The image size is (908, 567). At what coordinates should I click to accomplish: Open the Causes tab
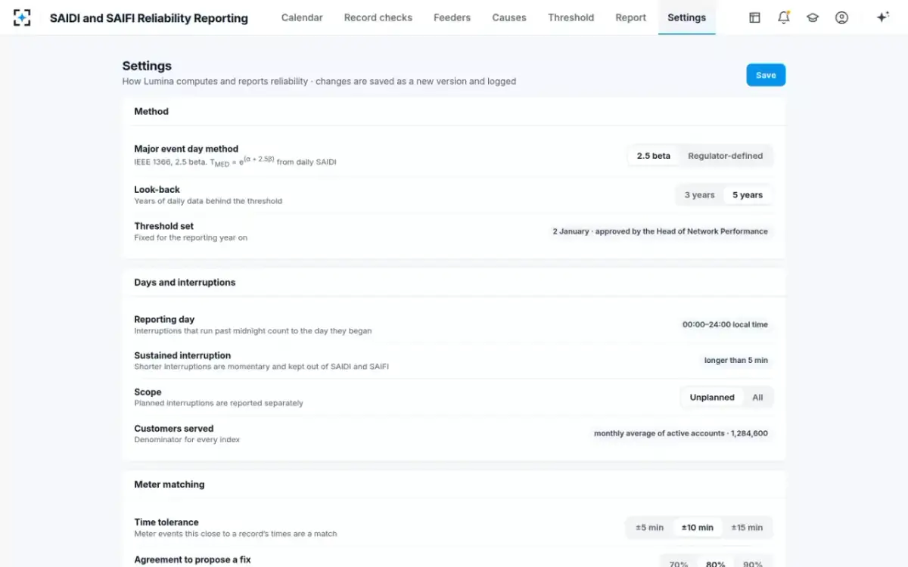(x=509, y=17)
